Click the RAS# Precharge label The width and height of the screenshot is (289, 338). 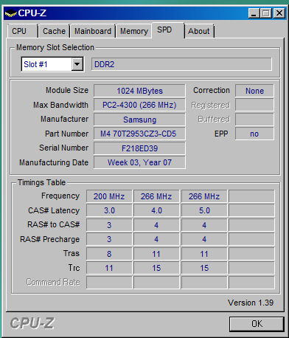50,239
